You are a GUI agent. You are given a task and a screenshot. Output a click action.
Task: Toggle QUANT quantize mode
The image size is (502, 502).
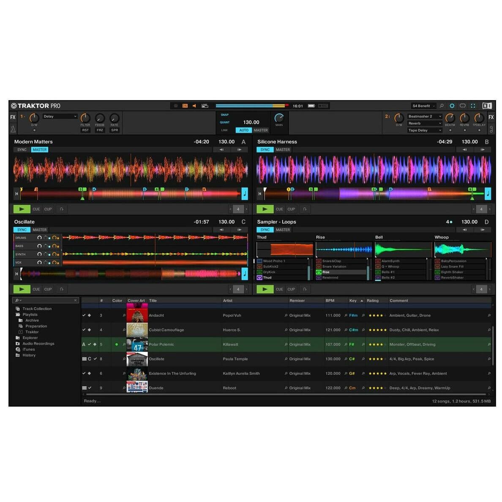tap(225, 122)
